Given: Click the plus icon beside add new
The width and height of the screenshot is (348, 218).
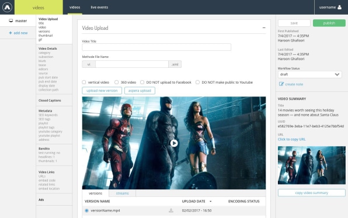Looking at the screenshot, I should [11, 33].
